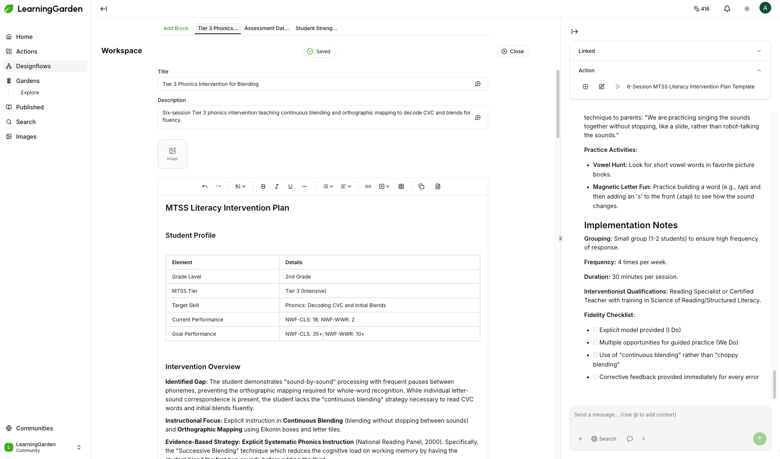Switch to Tier 3 Phonics tab
Viewport: 780px width, 459px height.
pos(218,28)
